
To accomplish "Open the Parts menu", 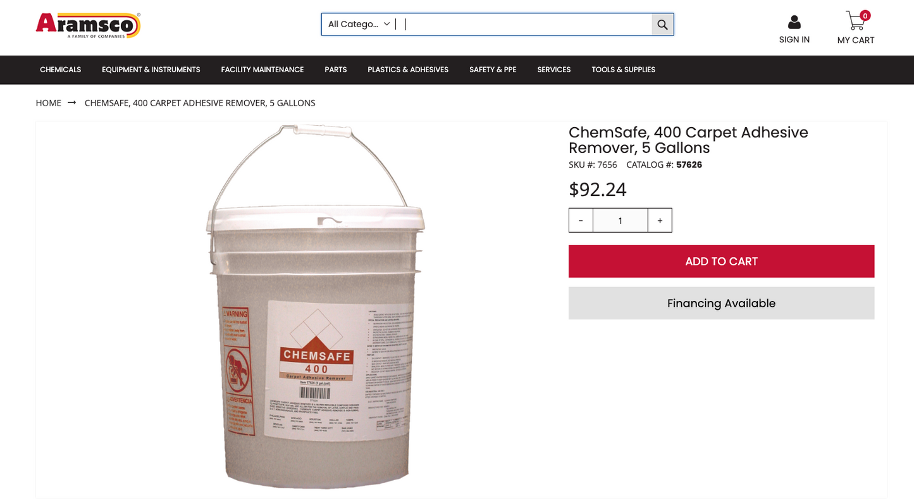I will pyautogui.click(x=336, y=70).
